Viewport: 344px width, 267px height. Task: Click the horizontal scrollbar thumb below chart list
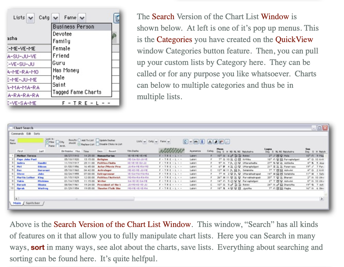pyautogui.click(x=77, y=199)
